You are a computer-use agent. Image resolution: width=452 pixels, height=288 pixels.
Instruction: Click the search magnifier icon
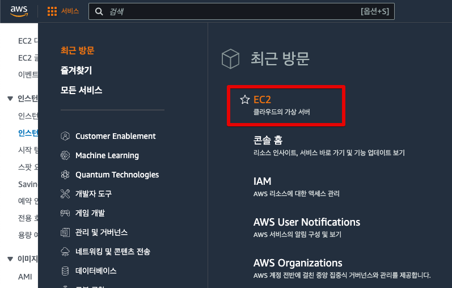(x=99, y=11)
